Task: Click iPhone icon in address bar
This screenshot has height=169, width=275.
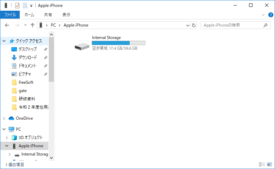Action: pyautogui.click(x=41, y=25)
